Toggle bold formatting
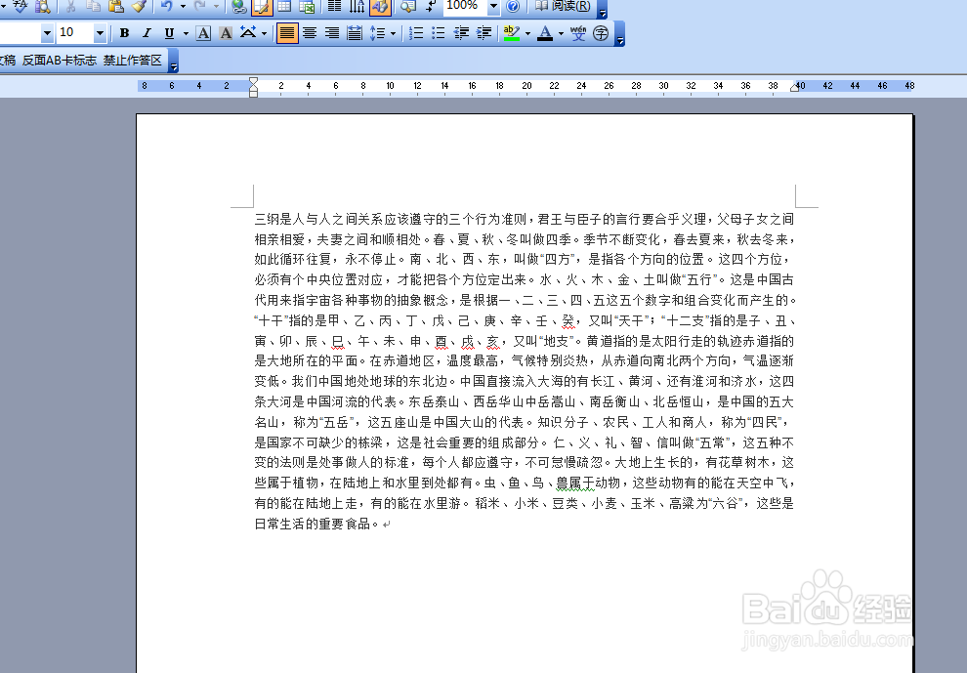This screenshot has width=967, height=673. pos(125,33)
